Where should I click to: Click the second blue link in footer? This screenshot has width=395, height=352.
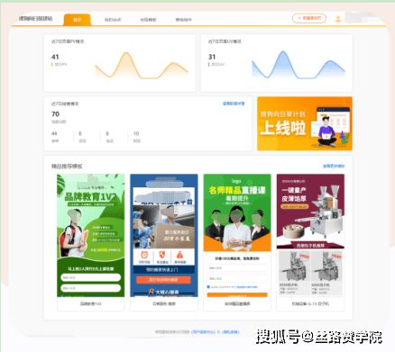(231, 332)
